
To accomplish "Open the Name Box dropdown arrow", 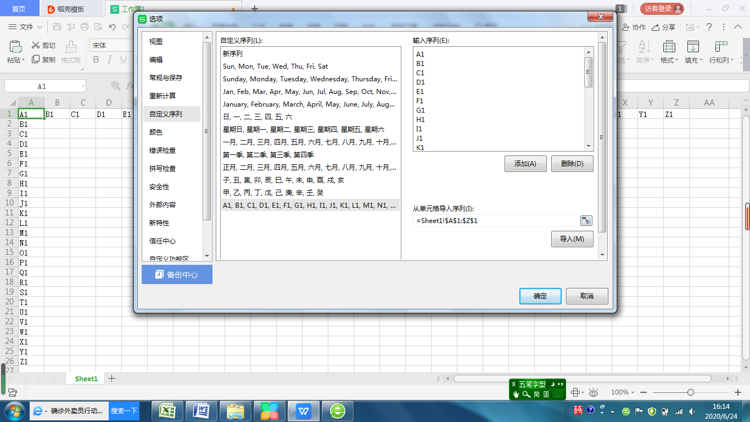I will click(x=82, y=86).
